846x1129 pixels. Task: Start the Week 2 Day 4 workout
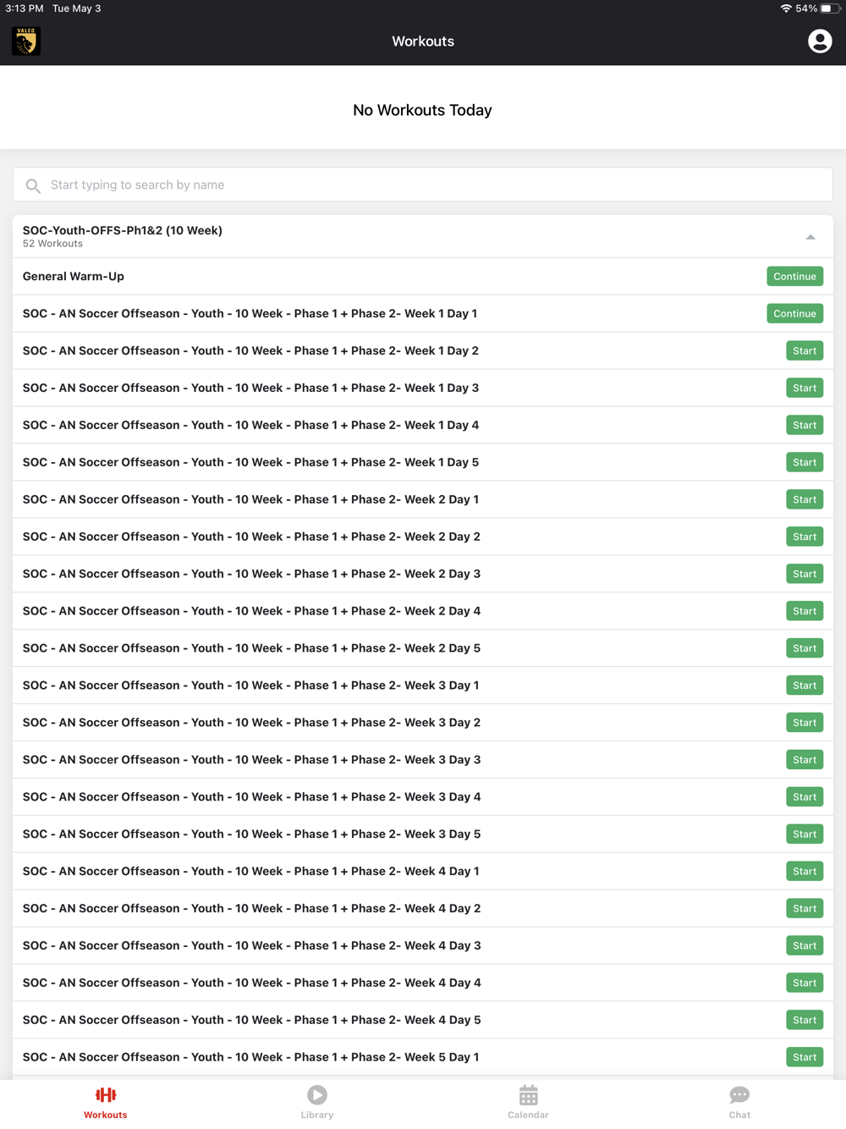805,611
